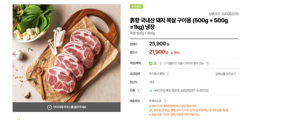Click the 우체국소포 delivery method text

click(x=155, y=101)
